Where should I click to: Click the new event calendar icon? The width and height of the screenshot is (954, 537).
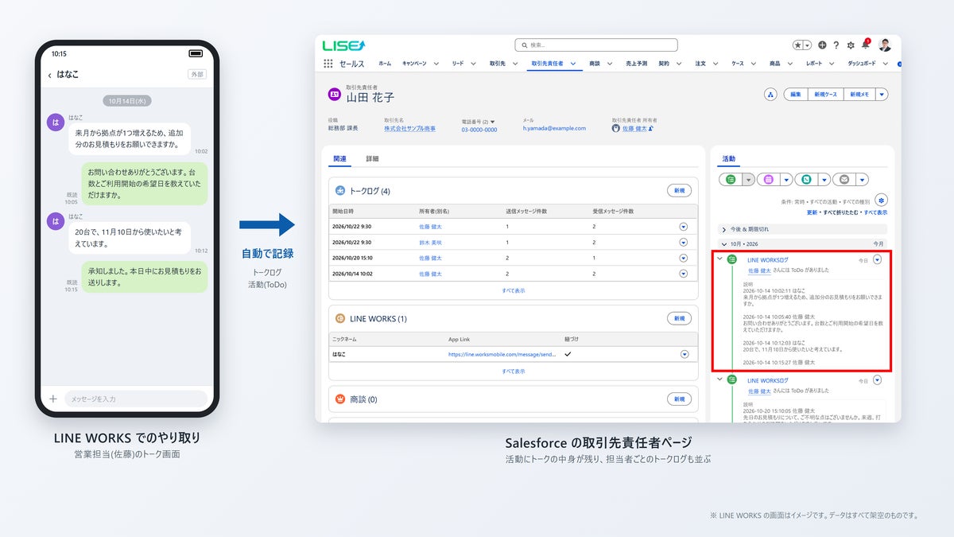click(768, 180)
